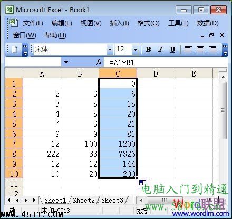Screen dimensions: 232x219
Task: Open the font size dropdown
Action: point(135,50)
